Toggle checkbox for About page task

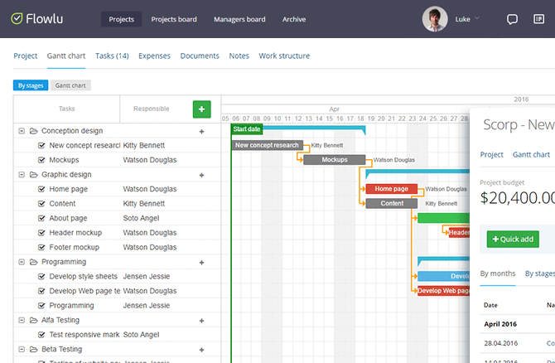(x=41, y=218)
